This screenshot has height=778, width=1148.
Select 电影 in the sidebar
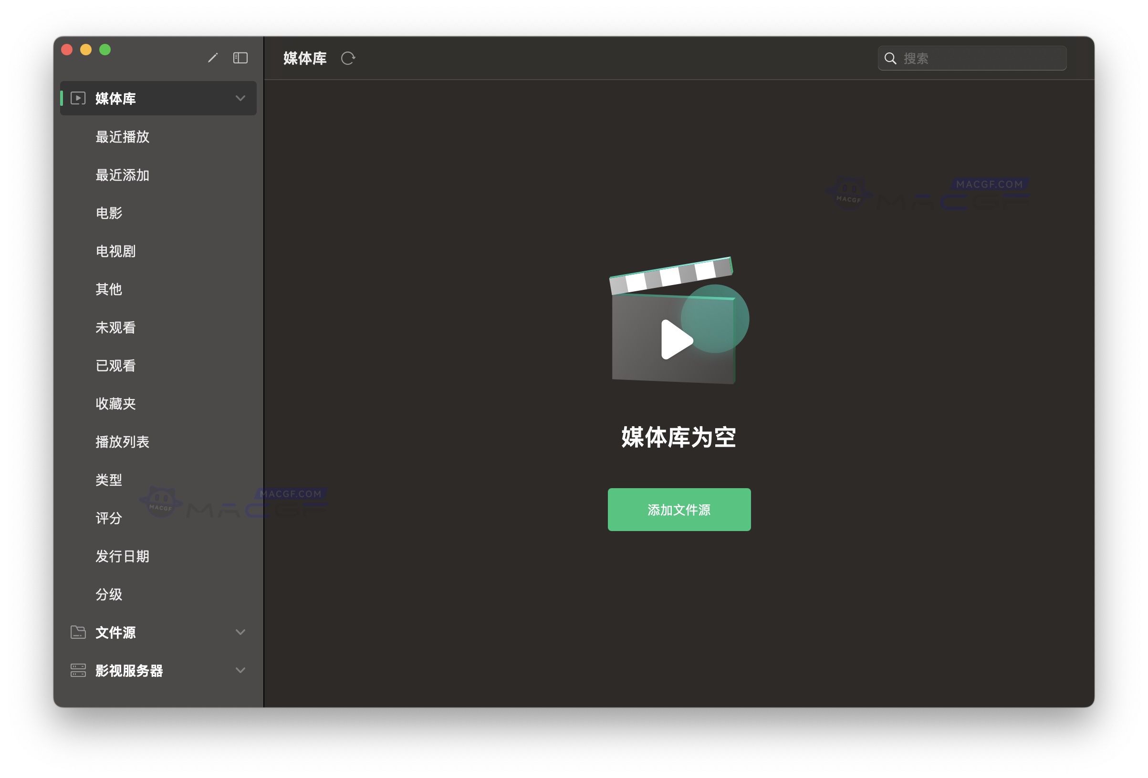pos(108,213)
